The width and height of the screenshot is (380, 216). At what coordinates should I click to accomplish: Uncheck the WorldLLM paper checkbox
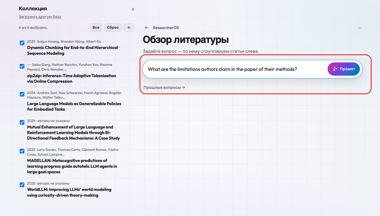click(x=22, y=185)
